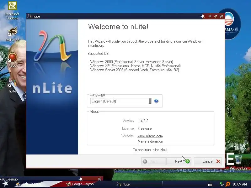Viewport: 251px width, 188px height.
Task: Click star icon on Disk Cleanup title bar
Action: (81, 179)
